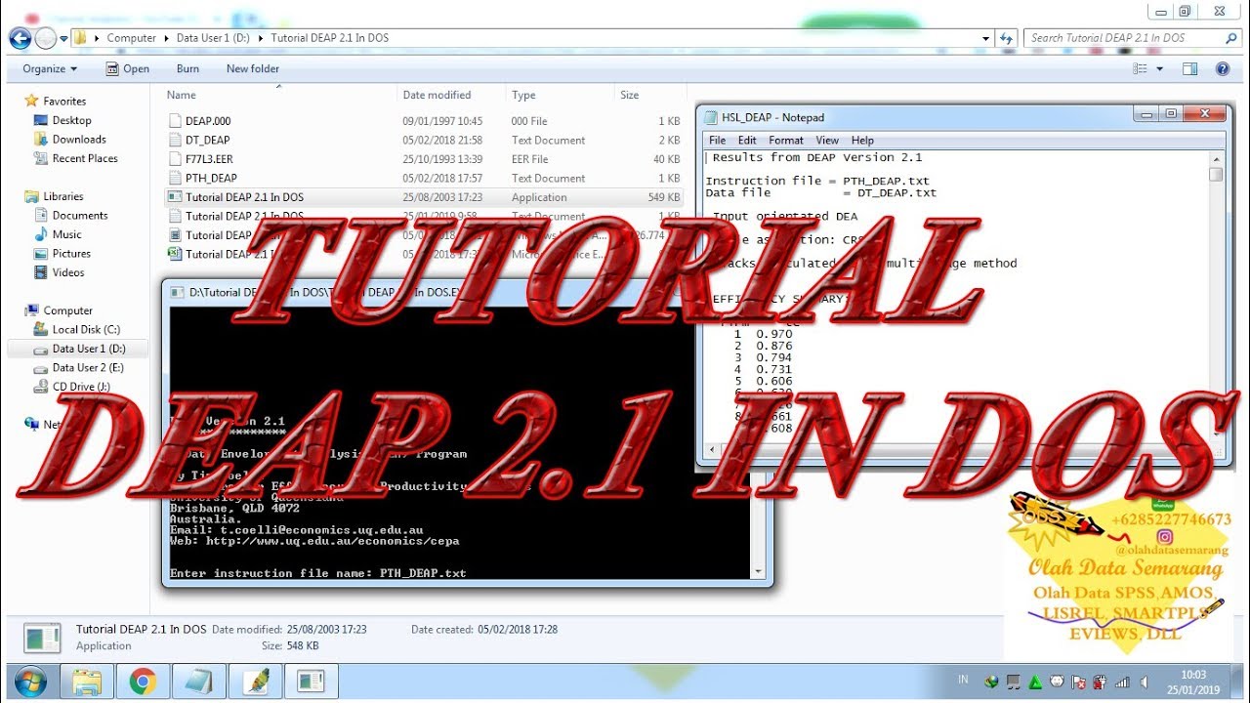Click the New folder button
Viewport: 1250px width, 703px height.
tap(253, 68)
